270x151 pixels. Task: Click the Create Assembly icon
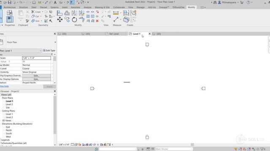click(x=126, y=13)
